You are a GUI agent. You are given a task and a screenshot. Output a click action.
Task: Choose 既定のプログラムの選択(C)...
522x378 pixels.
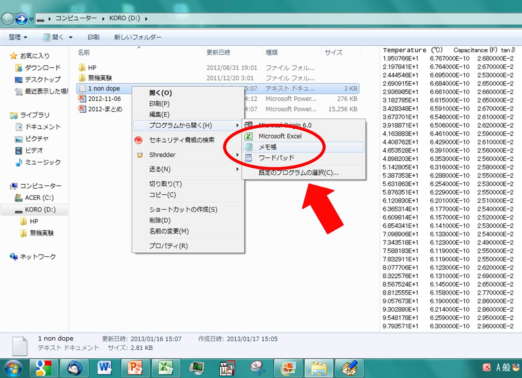[x=298, y=173]
